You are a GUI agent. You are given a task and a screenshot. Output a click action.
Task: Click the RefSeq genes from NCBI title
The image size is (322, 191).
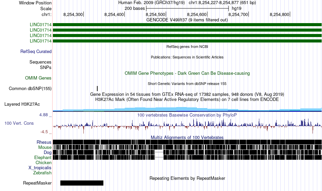[187, 47]
